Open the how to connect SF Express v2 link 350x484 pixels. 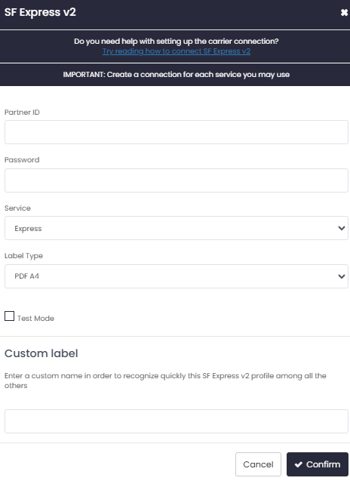(177, 51)
